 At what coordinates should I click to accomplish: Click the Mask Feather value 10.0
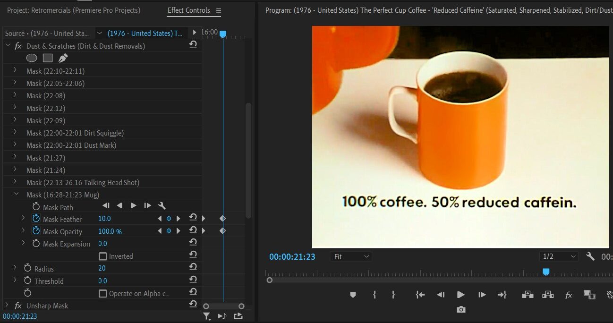[104, 219]
